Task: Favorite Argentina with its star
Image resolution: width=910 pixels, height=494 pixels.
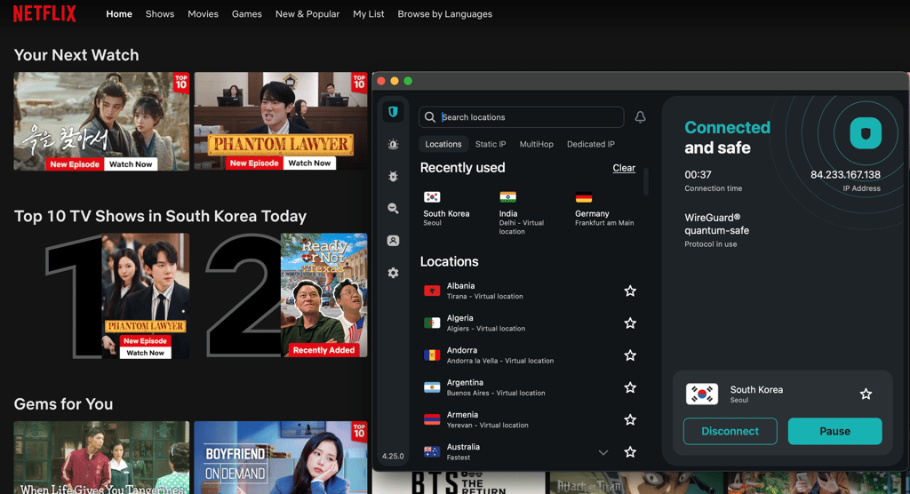Action: click(630, 387)
